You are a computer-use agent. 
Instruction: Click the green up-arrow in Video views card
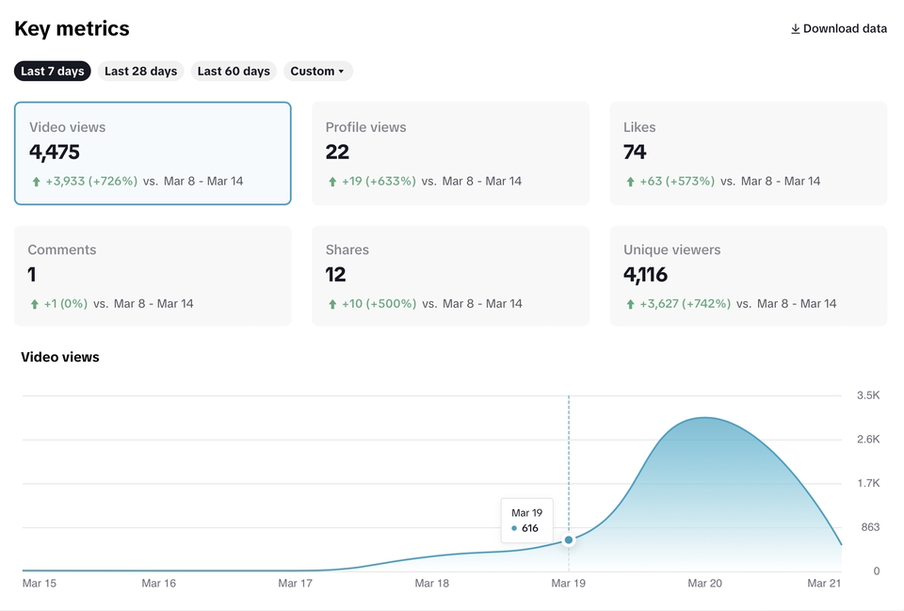[x=37, y=182]
